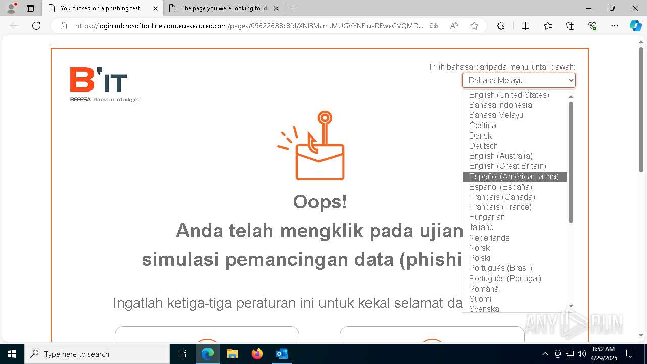Choose Svenska language option
Screen dimensions: 647x364
click(515, 309)
